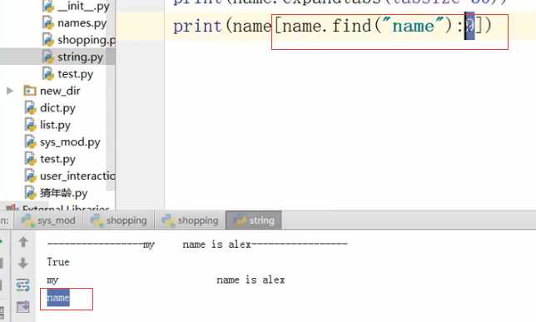
Task: Click 'name is alex' in the dashed output line
Action: 216,245
